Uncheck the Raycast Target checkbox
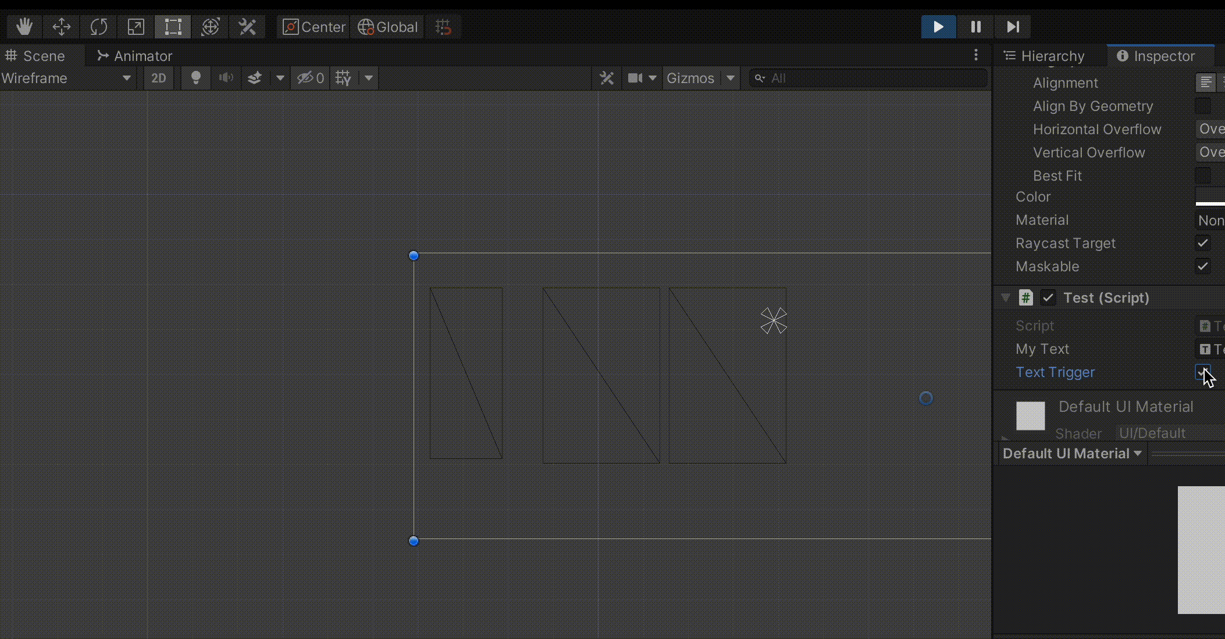This screenshot has height=639, width=1225. coord(1202,243)
